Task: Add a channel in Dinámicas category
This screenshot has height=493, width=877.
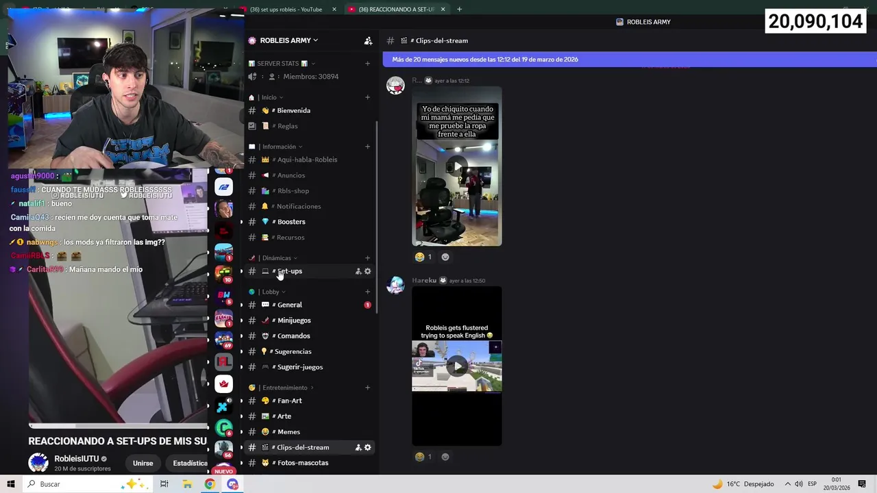Action: (x=367, y=258)
